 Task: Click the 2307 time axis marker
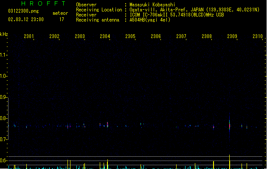click(181, 36)
